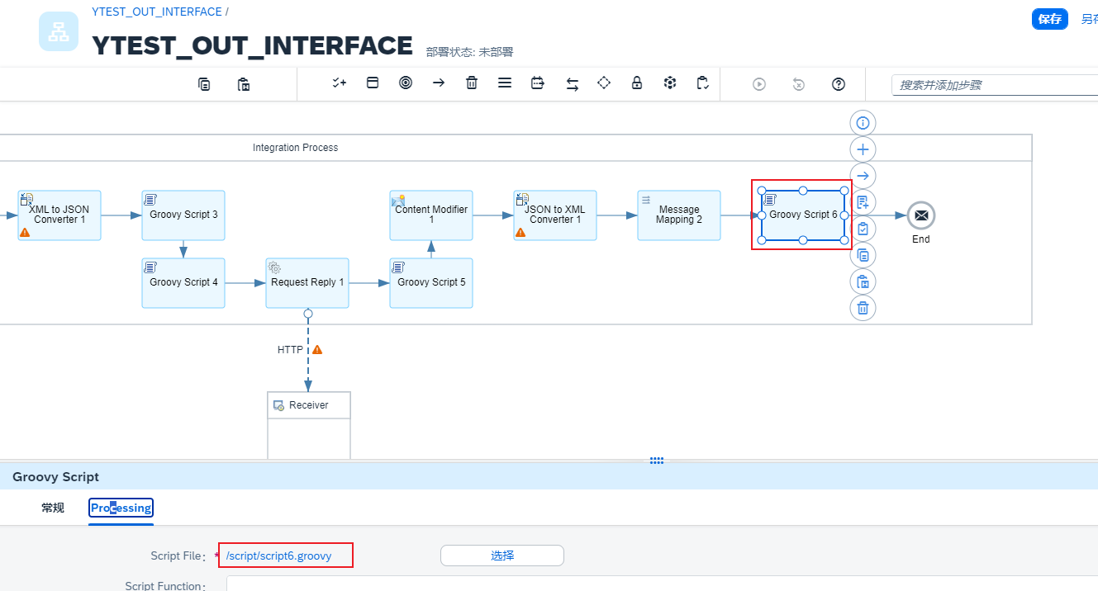The width and height of the screenshot is (1098, 591).
Task: Click the three-line list icon in the toolbar
Action: [x=505, y=83]
